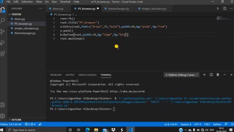Image resolution: width=234 pixels, height=132 pixels.
Task: Open the https://aka.ms/pscore6 link in terminal
Action: click(127, 91)
